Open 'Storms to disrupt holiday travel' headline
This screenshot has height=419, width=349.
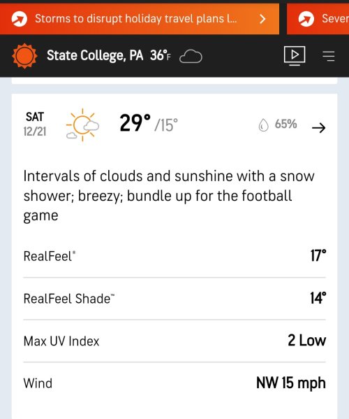coord(135,19)
